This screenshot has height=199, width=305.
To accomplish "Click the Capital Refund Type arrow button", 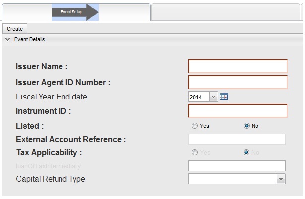I will 281,179.
